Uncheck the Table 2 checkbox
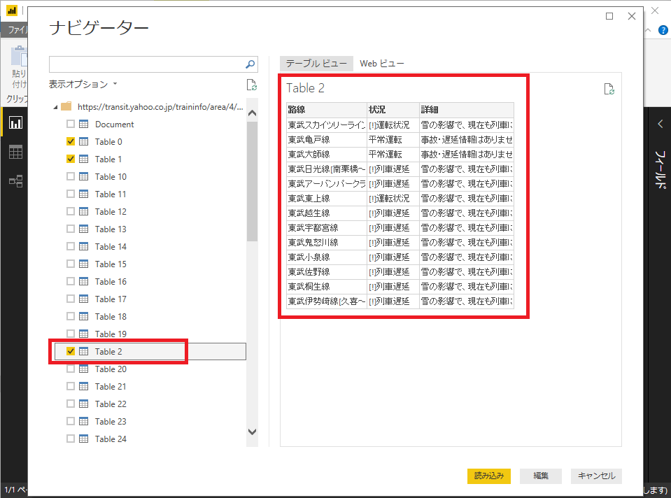Image resolution: width=671 pixels, height=498 pixels. coord(71,351)
